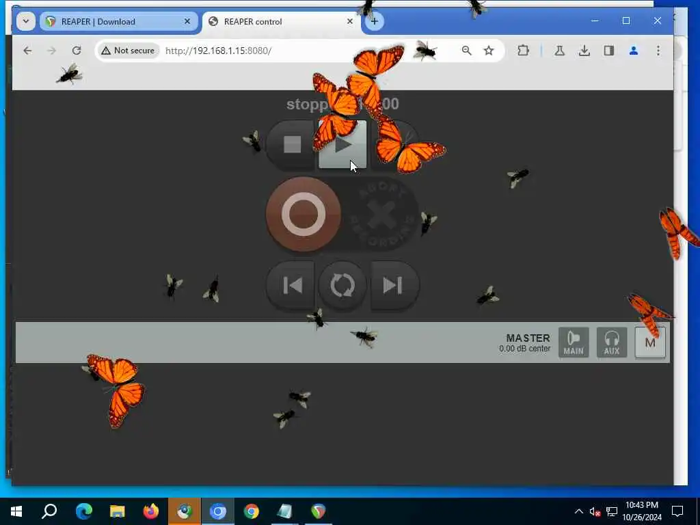Open the Chrome three-dot menu
The height and width of the screenshot is (525, 700).
coord(658,51)
